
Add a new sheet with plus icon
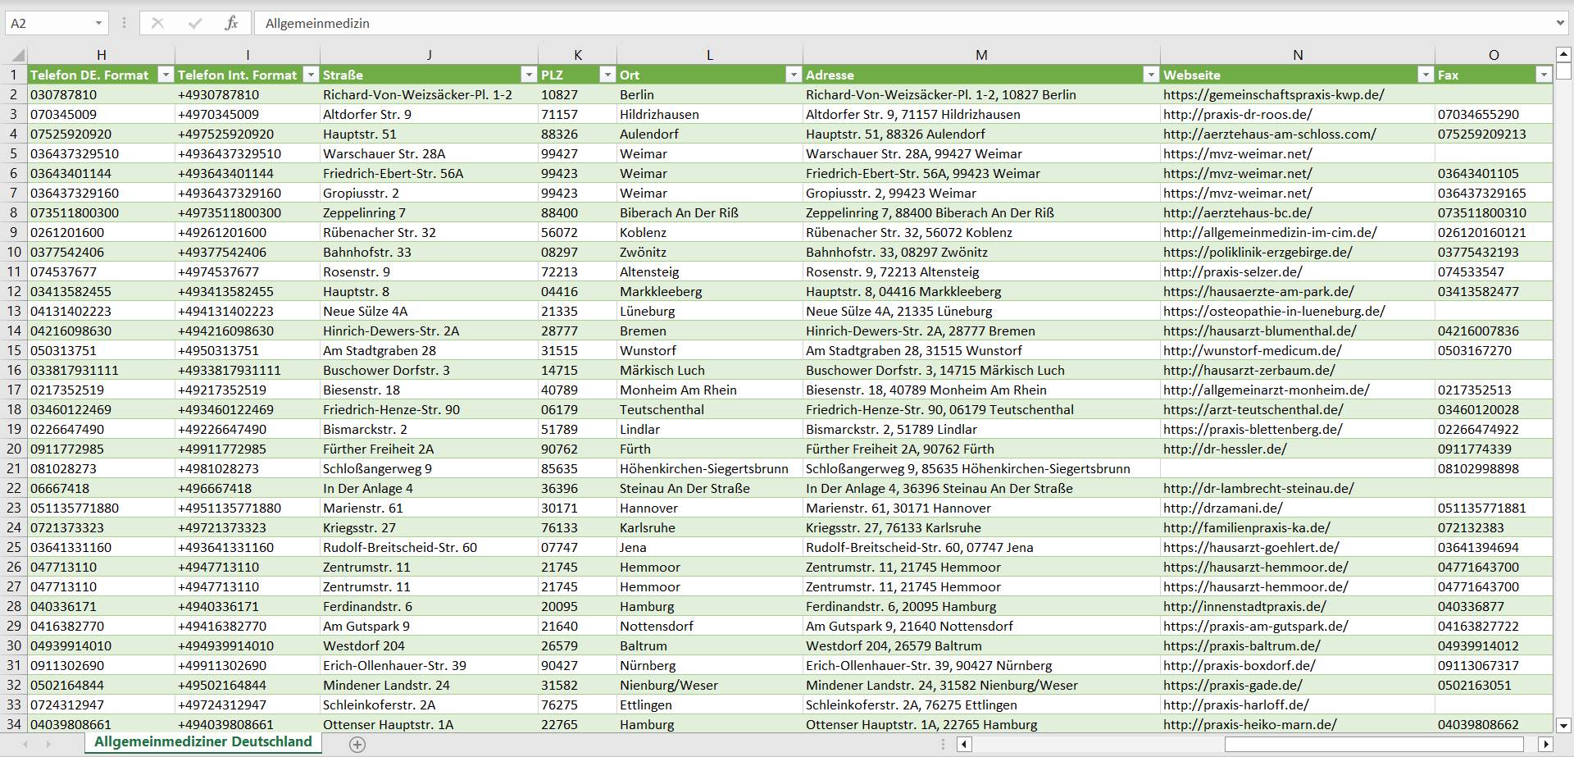[357, 744]
